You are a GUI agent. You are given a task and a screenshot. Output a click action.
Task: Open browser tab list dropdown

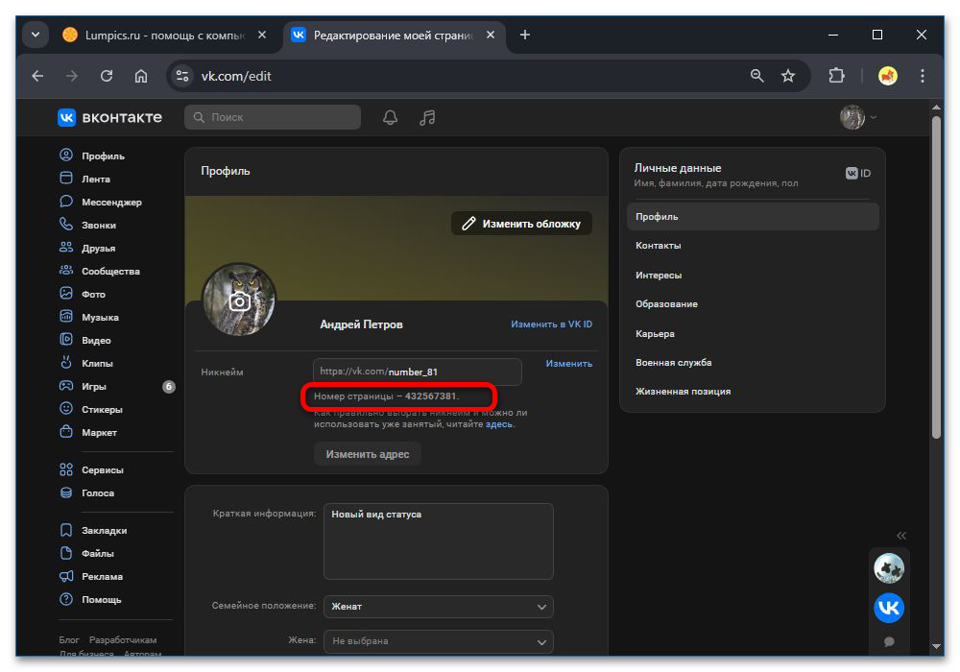pos(36,35)
